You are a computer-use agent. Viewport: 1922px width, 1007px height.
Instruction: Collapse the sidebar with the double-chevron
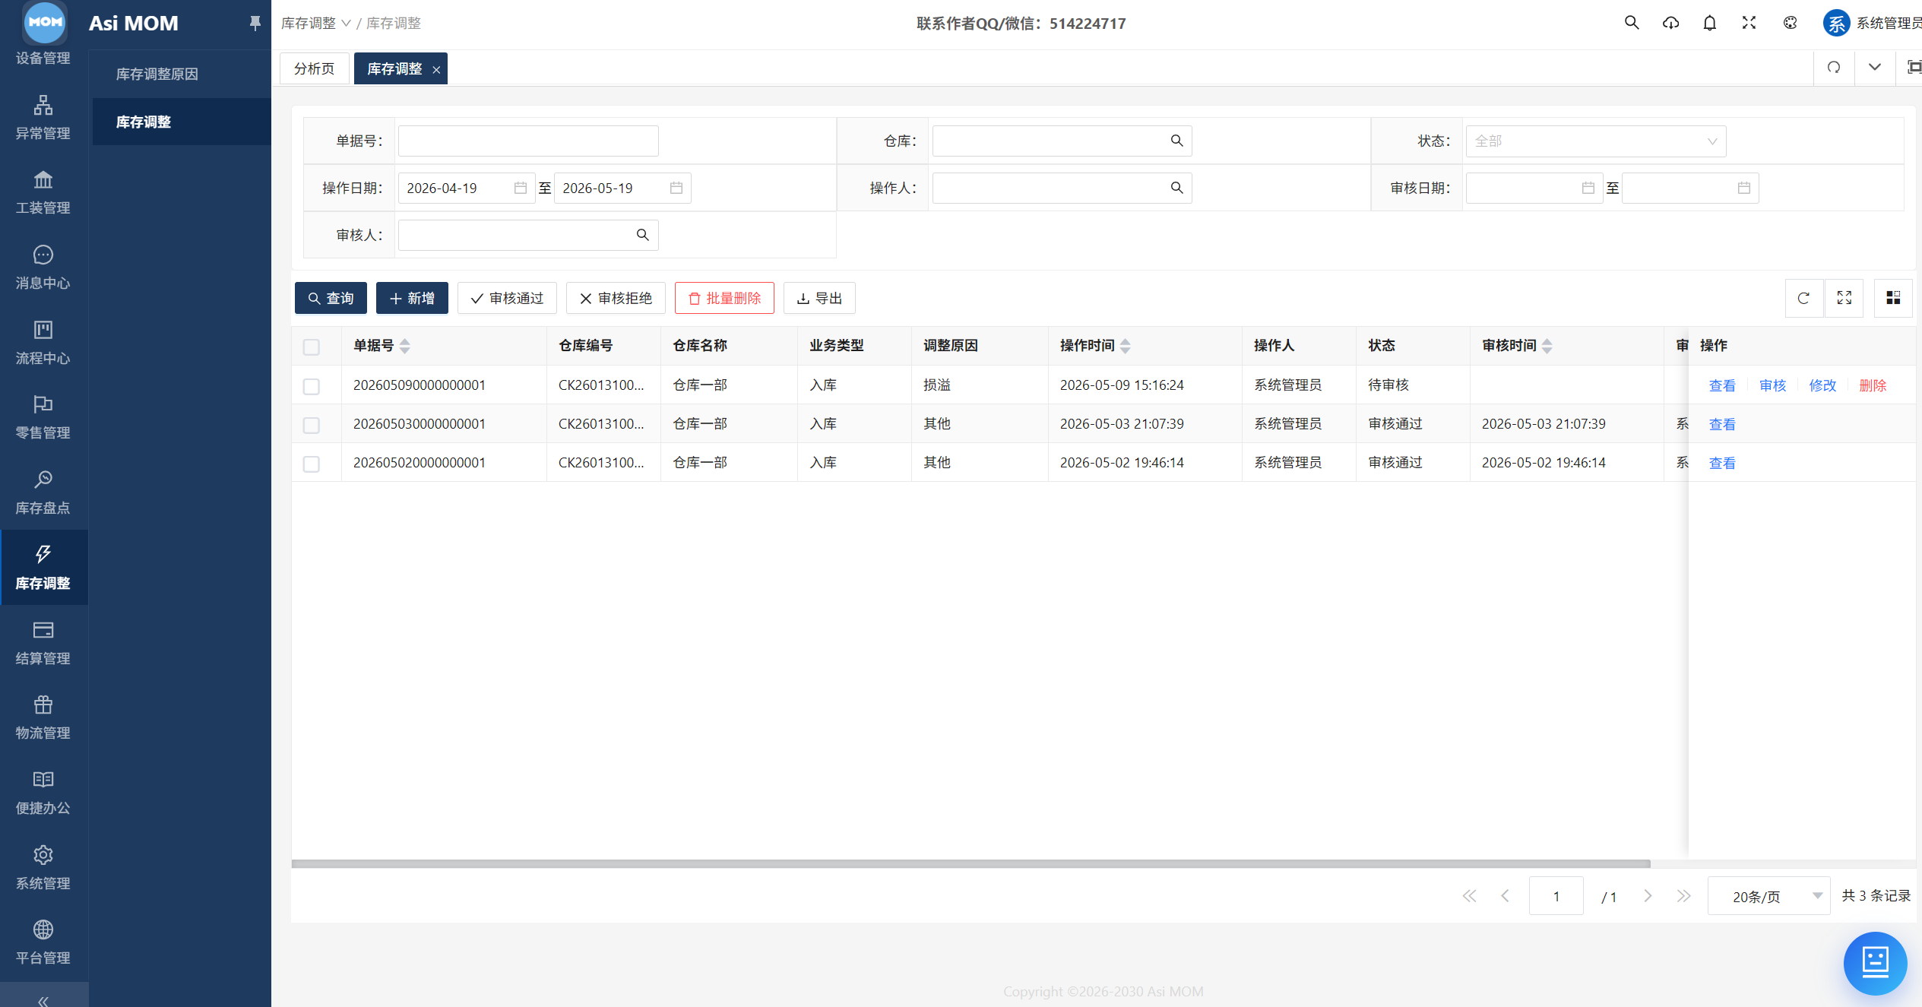[x=43, y=1000]
